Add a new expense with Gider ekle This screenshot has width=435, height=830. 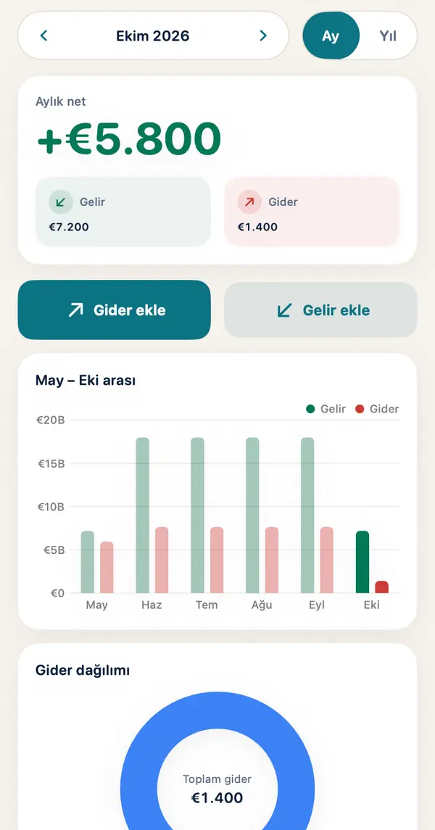115,310
